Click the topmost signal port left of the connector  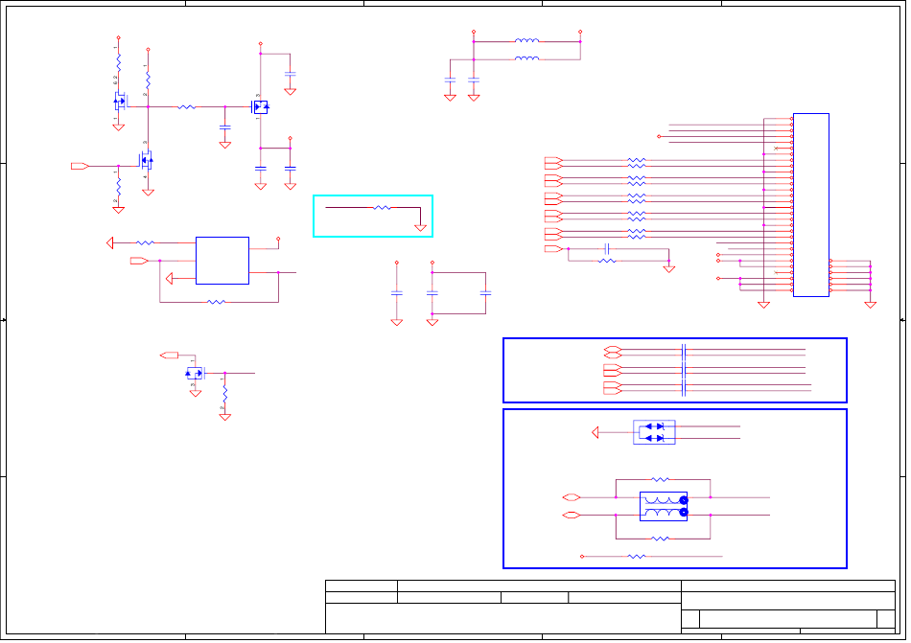pos(553,160)
